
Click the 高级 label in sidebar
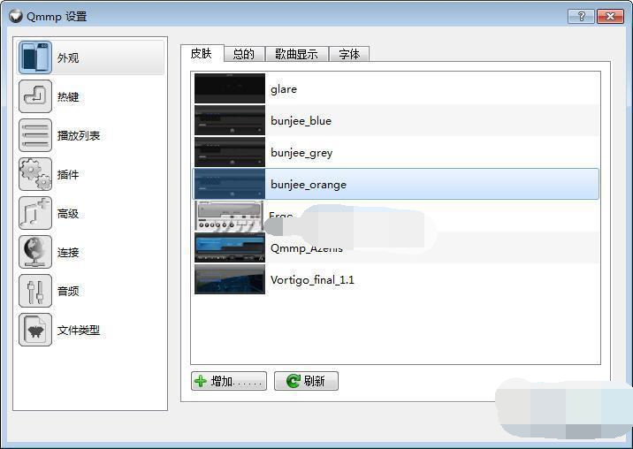(68, 214)
